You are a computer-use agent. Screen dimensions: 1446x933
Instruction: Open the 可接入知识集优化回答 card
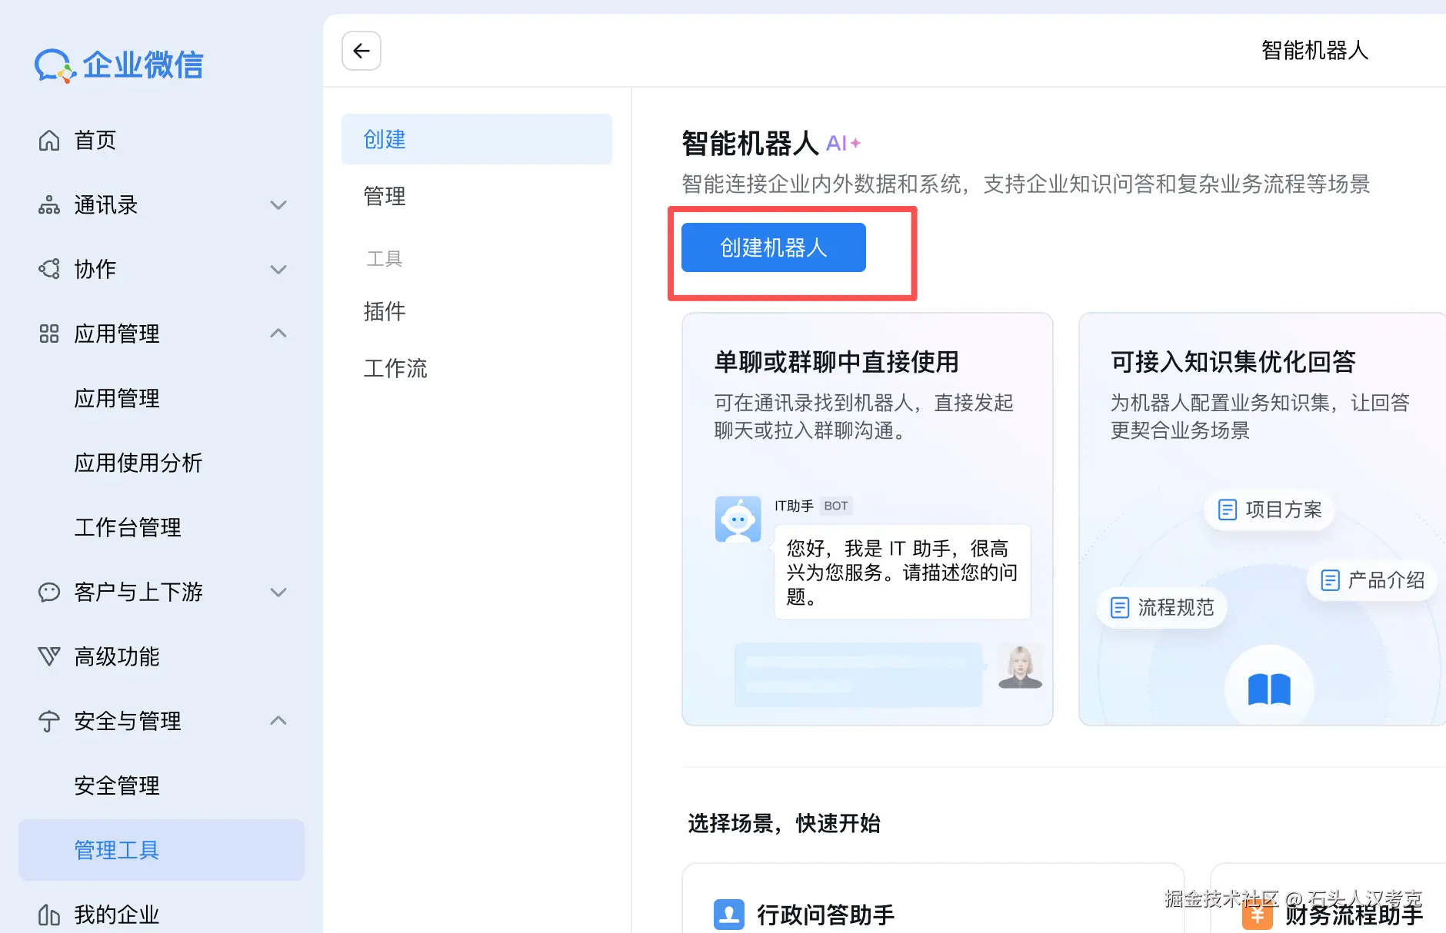coord(1262,519)
